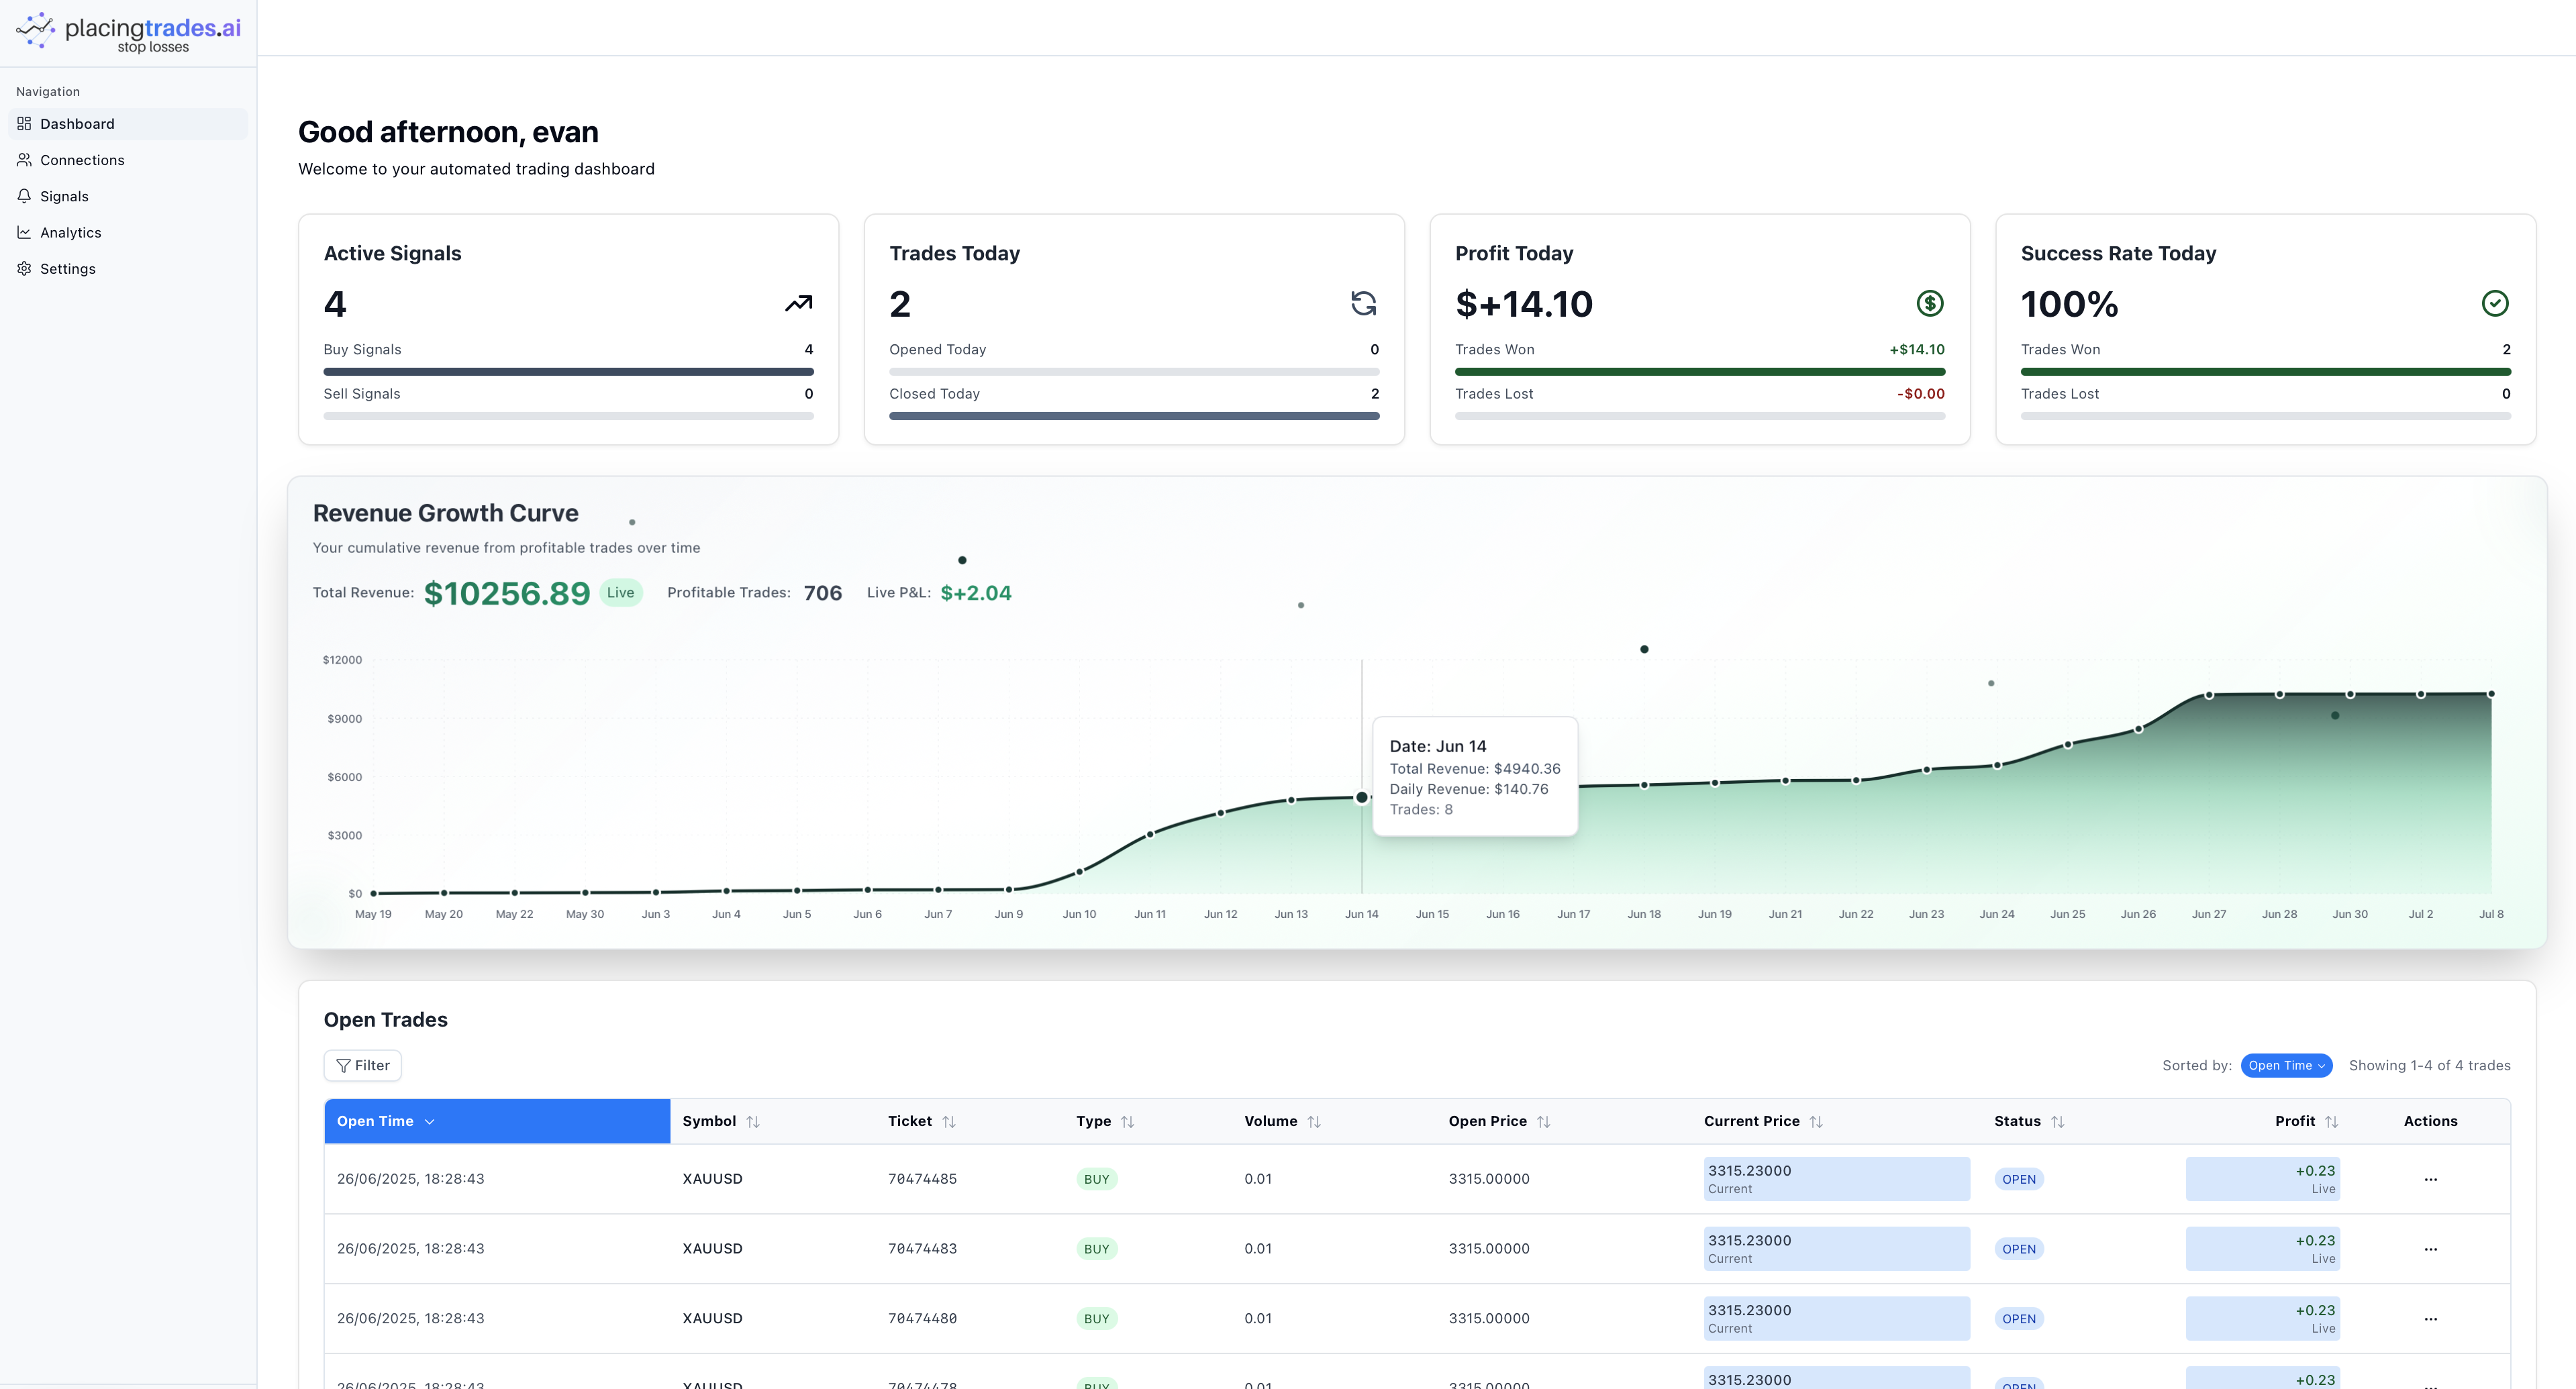Click Total Revenue value $10256.89
Image resolution: width=2576 pixels, height=1389 pixels.
click(x=507, y=593)
